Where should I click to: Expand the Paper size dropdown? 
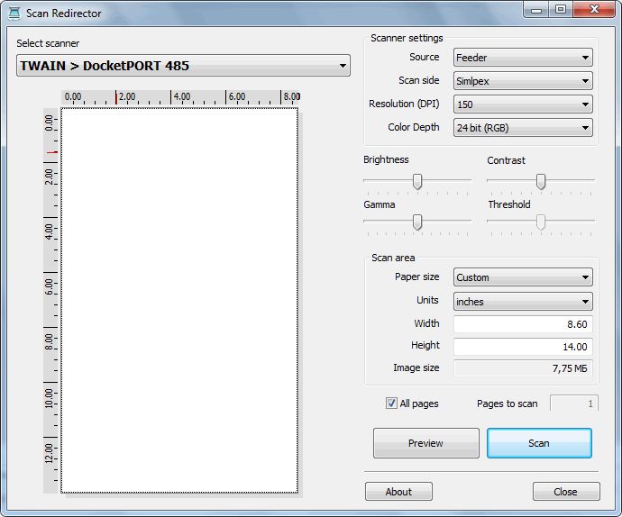[523, 277]
